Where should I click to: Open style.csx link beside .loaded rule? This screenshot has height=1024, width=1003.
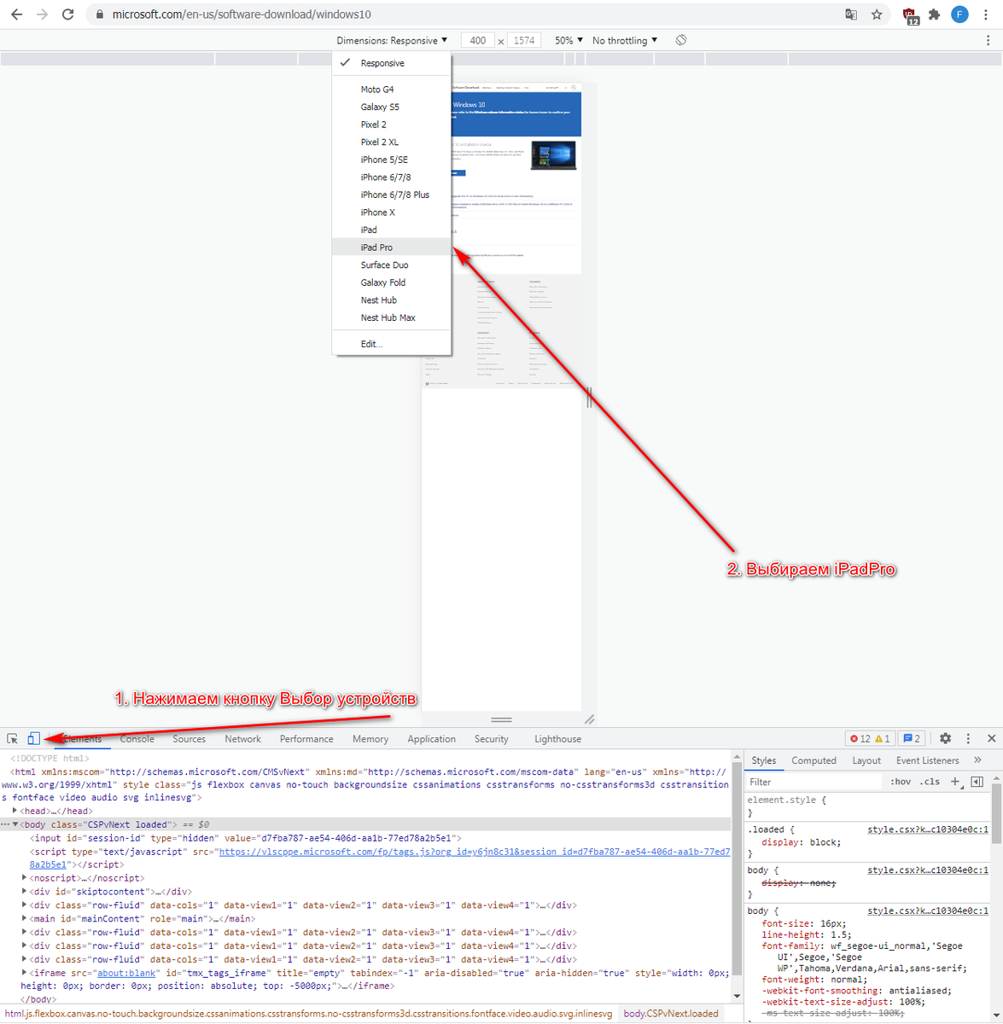pyautogui.click(x=928, y=829)
